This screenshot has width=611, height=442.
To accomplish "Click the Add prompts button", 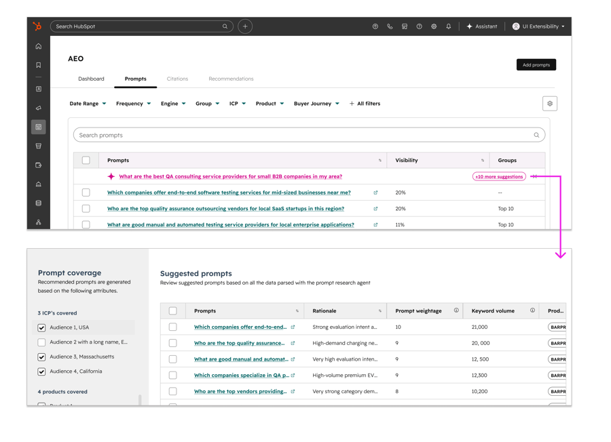I will [536, 64].
